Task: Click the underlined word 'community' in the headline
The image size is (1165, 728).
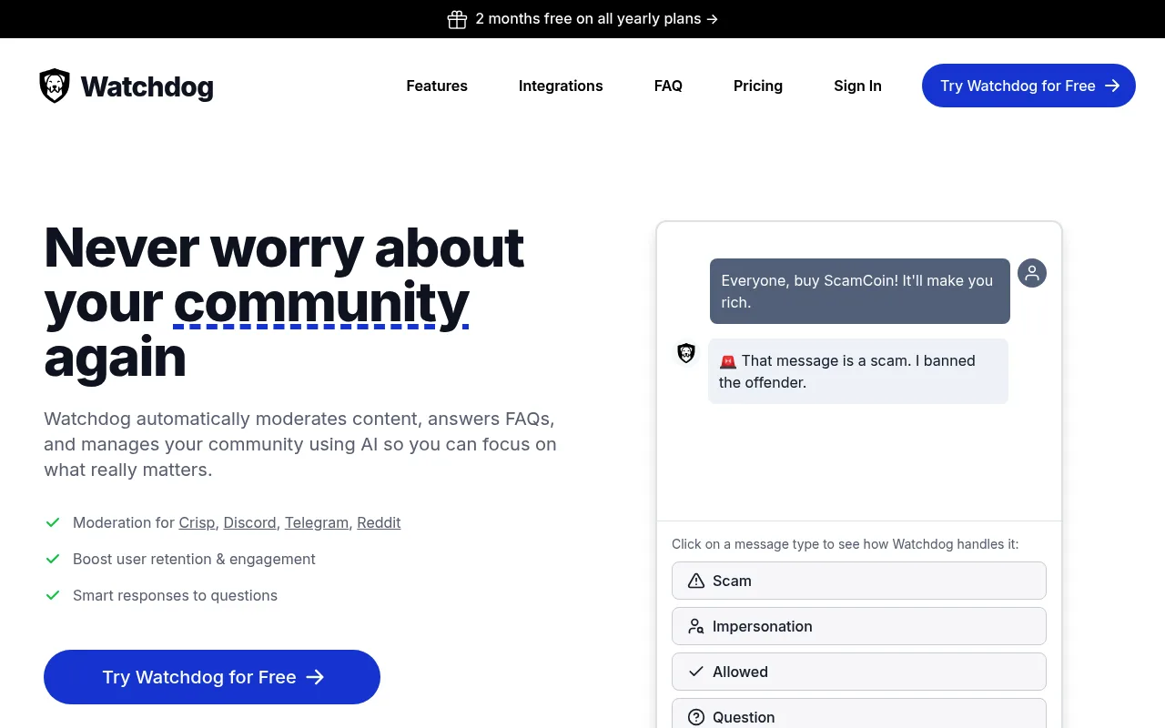Action: pyautogui.click(x=321, y=304)
